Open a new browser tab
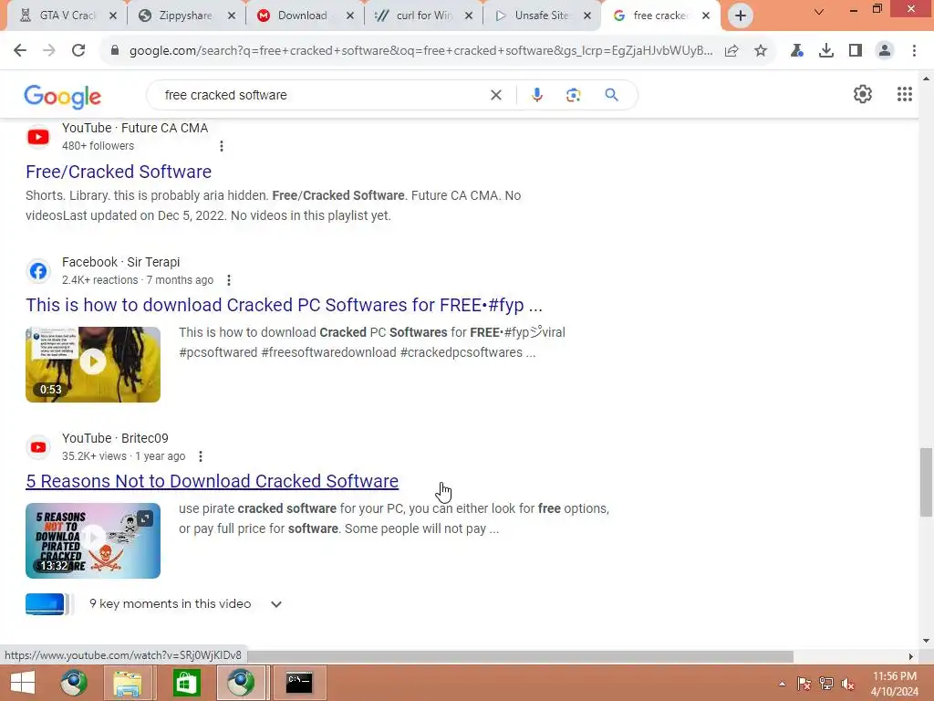 point(740,16)
